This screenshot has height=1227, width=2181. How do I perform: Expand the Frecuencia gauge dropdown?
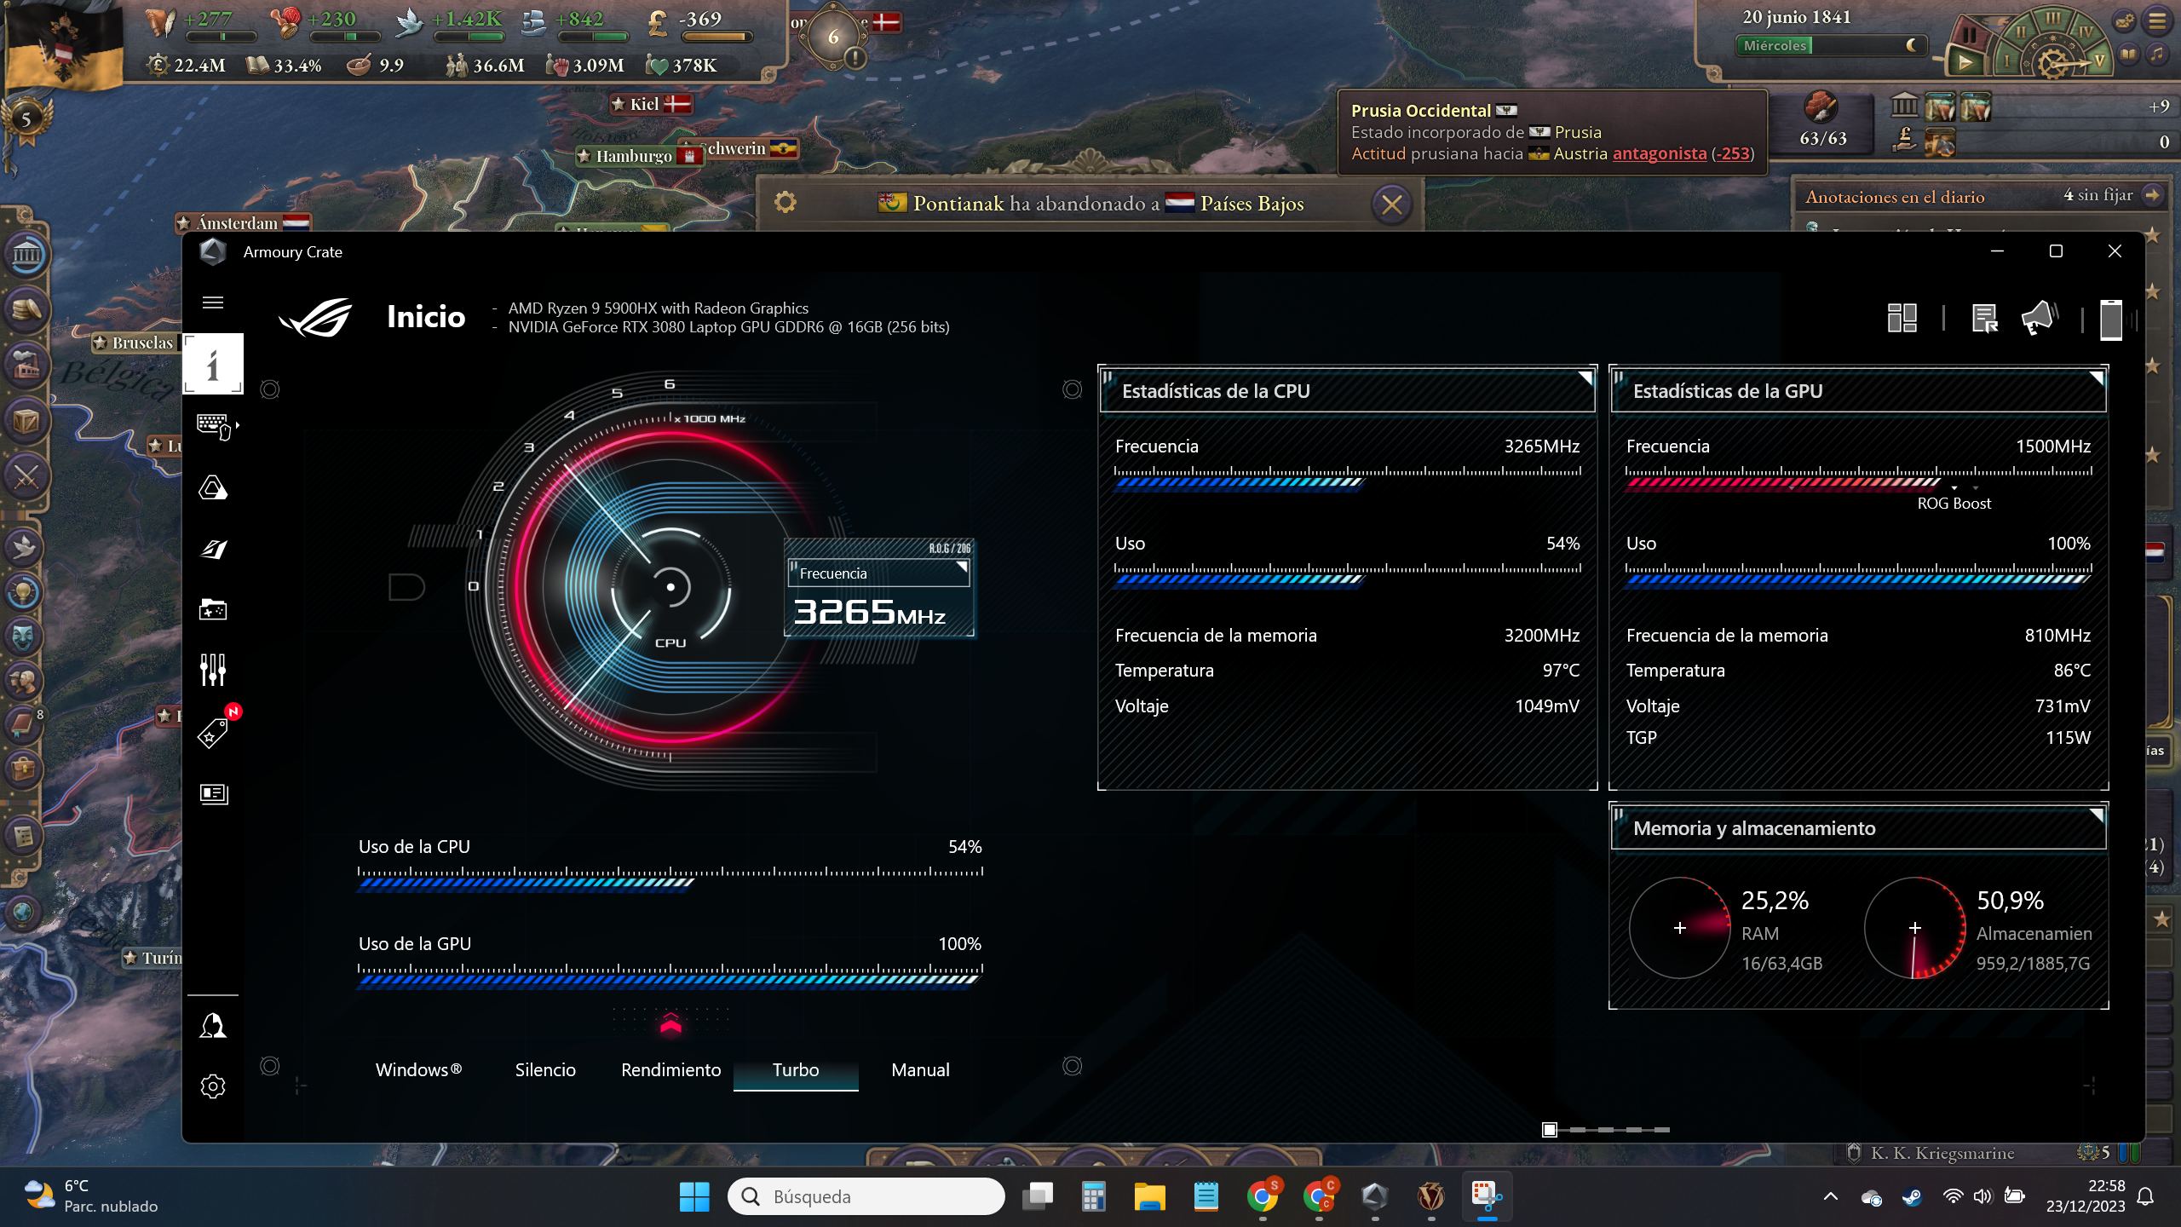961,567
